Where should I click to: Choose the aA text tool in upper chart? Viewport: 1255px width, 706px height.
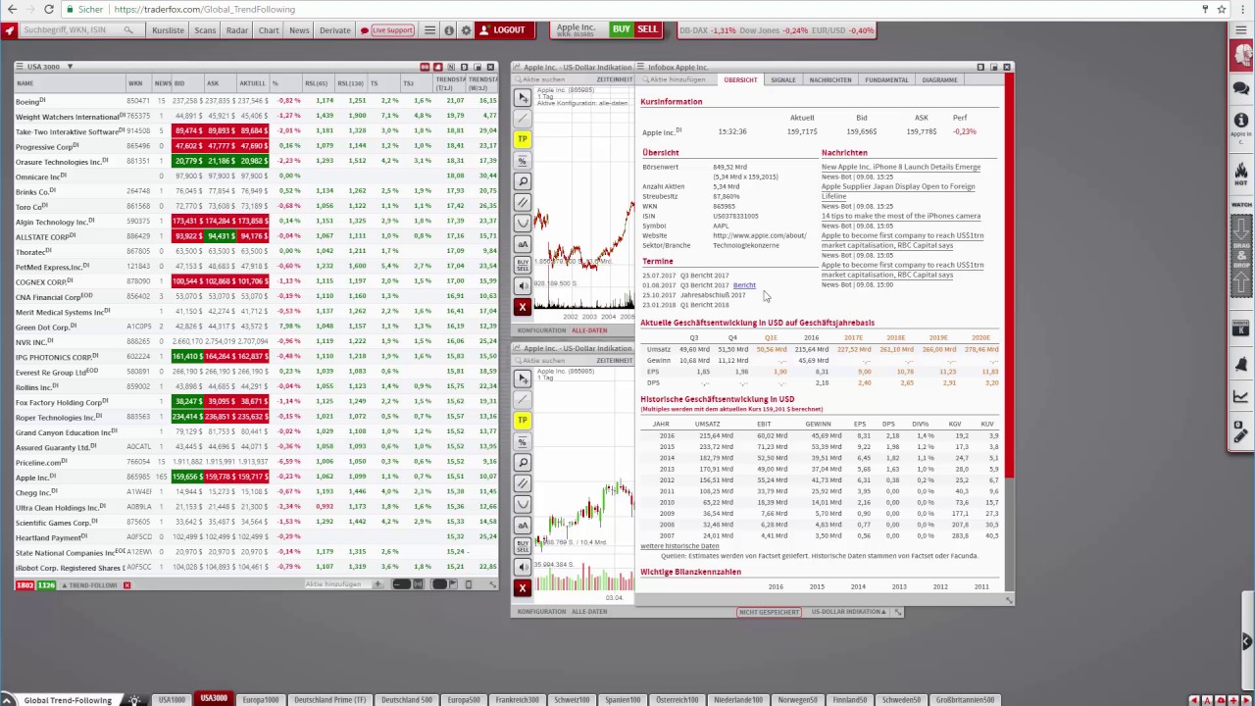(x=523, y=244)
